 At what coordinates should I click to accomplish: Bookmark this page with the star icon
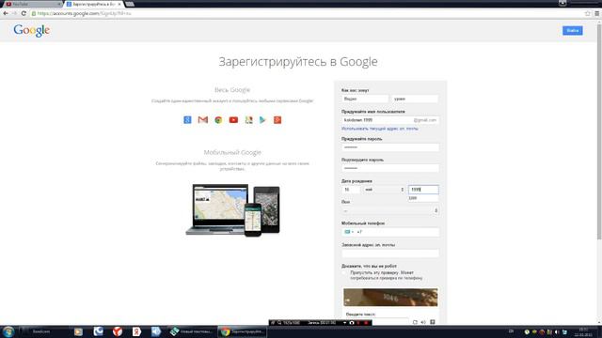[587, 13]
